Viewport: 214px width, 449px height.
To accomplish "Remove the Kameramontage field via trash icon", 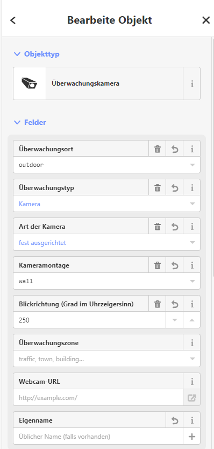I will [158, 265].
